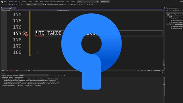The height and width of the screenshot is (103, 183).
Task: Click Solution Explorer Properties wrench icon
Action: tap(183, 10)
